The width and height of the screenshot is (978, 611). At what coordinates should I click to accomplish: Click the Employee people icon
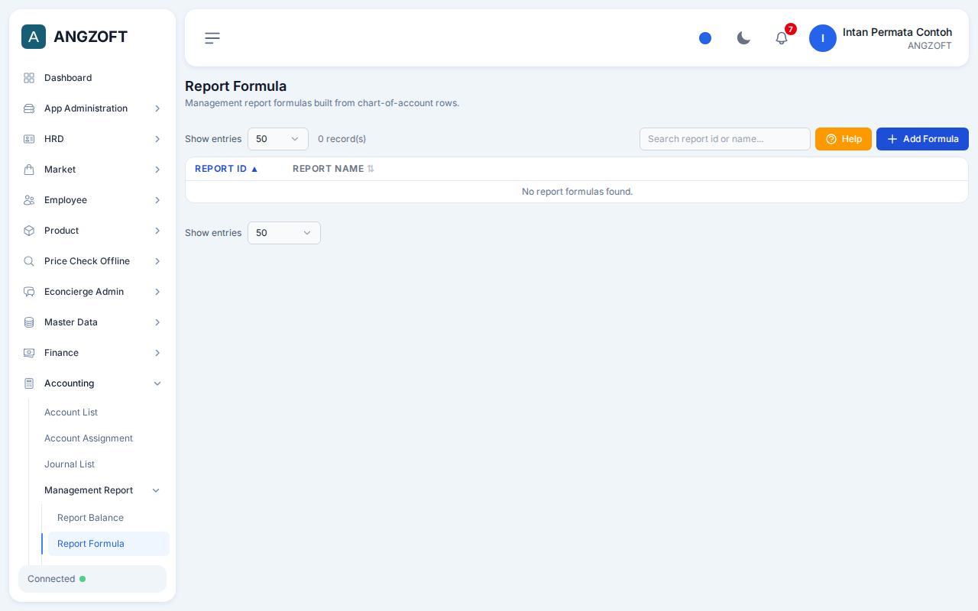29,200
